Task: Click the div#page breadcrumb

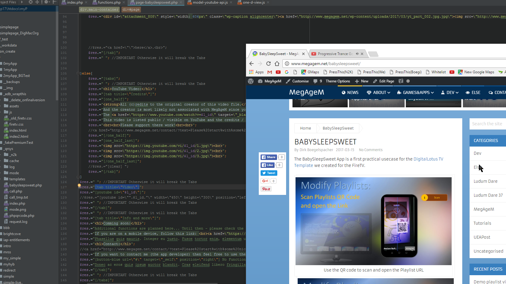Action: pos(131,9)
